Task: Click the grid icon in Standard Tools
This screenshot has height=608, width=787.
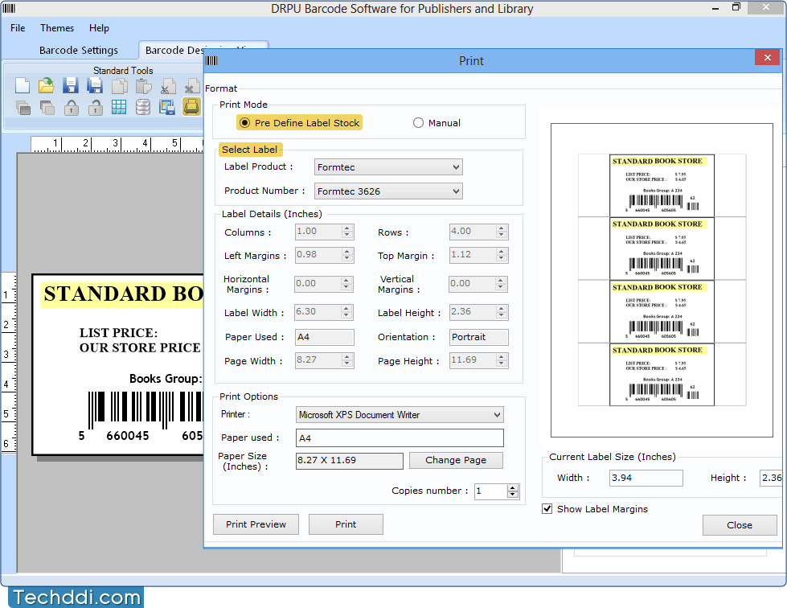Action: [119, 107]
